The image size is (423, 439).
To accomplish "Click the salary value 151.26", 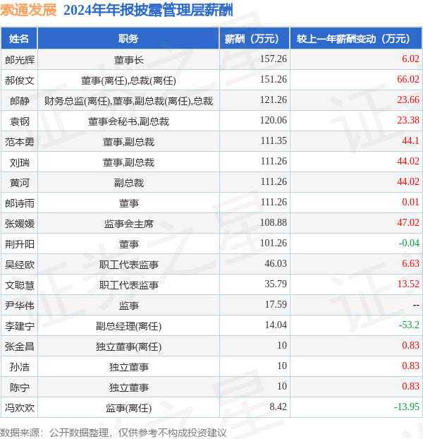I will (274, 79).
